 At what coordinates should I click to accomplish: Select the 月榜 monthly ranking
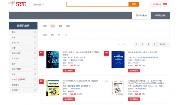[x=68, y=26]
